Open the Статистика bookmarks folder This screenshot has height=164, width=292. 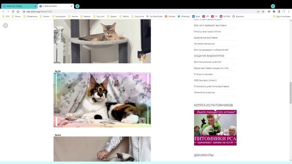pos(137,16)
